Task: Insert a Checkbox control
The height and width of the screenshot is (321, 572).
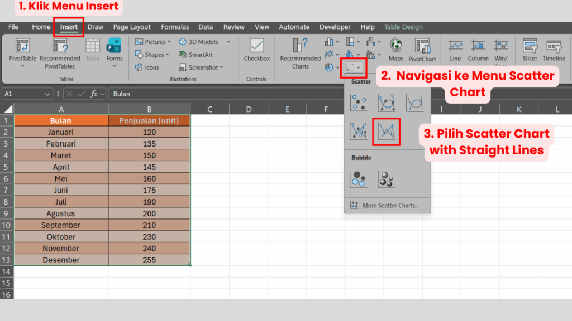Action: click(256, 47)
